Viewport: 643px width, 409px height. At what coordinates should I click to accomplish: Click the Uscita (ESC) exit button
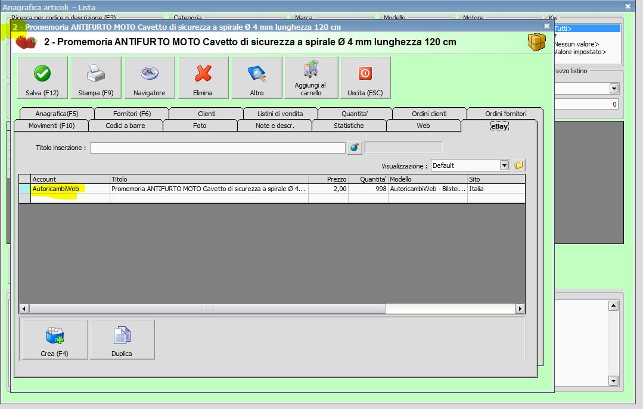point(365,78)
